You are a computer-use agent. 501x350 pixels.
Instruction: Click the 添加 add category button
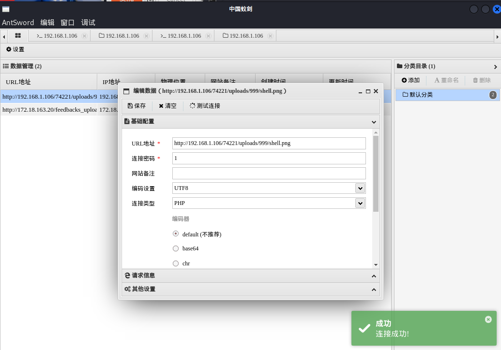pyautogui.click(x=410, y=80)
